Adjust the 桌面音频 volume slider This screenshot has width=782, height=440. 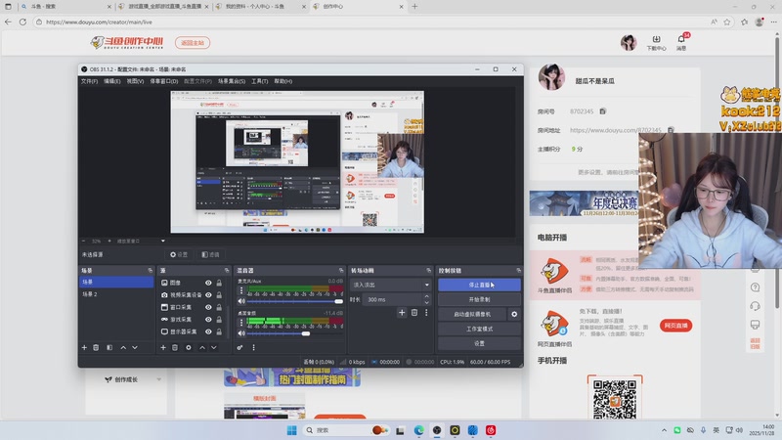pos(295,333)
